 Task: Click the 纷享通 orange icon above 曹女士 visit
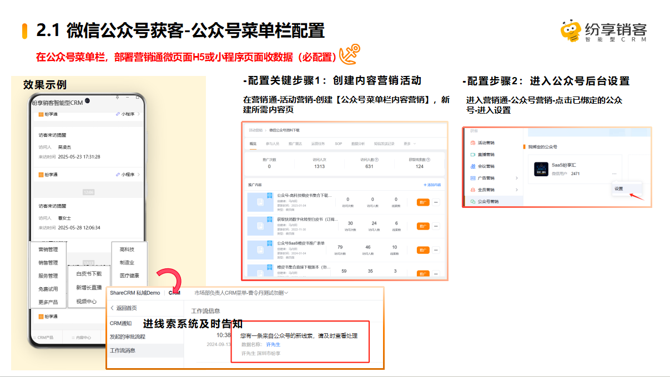[41, 175]
